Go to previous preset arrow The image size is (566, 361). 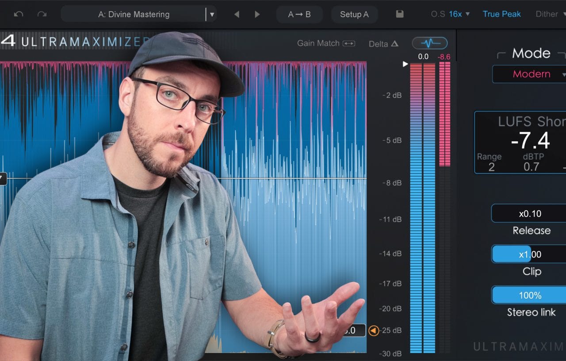[x=237, y=14]
